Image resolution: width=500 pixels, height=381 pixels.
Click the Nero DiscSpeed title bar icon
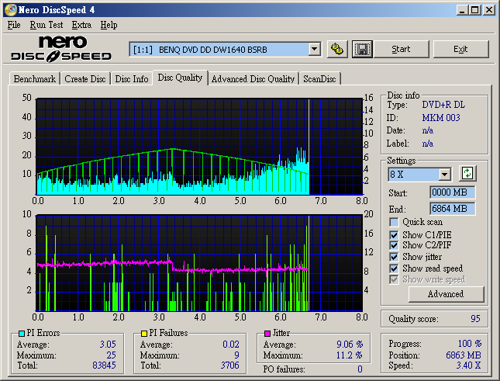click(10, 10)
